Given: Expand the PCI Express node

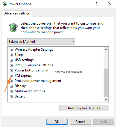Looking at the screenshot, I should point(11,76).
